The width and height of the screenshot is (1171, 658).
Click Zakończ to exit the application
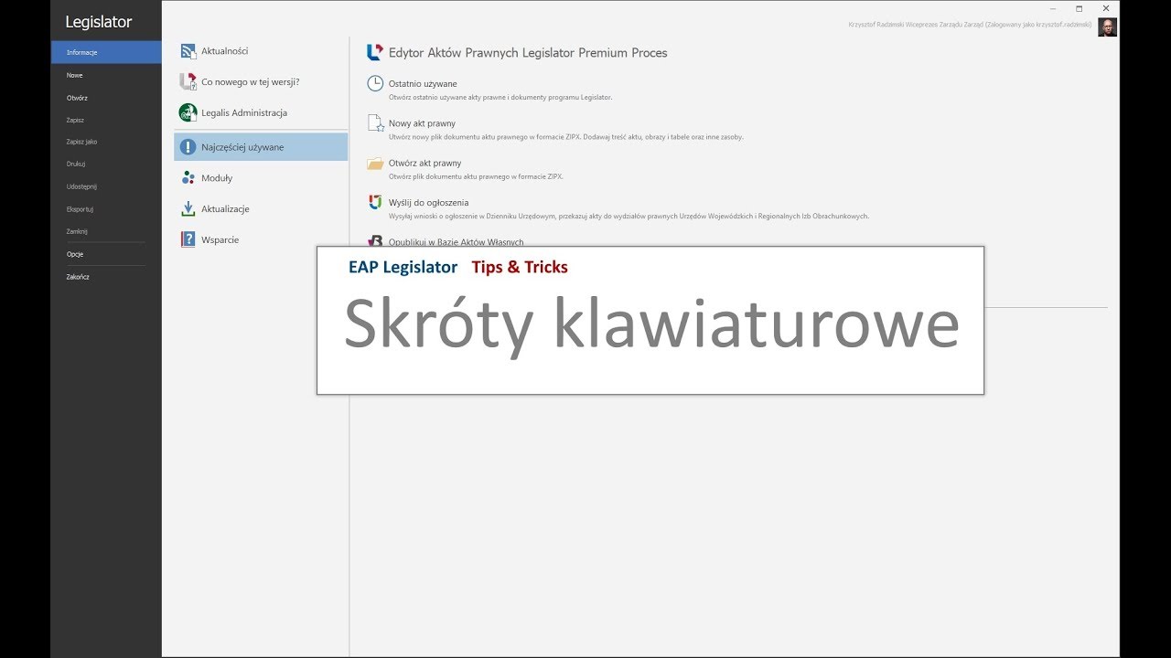(106, 277)
